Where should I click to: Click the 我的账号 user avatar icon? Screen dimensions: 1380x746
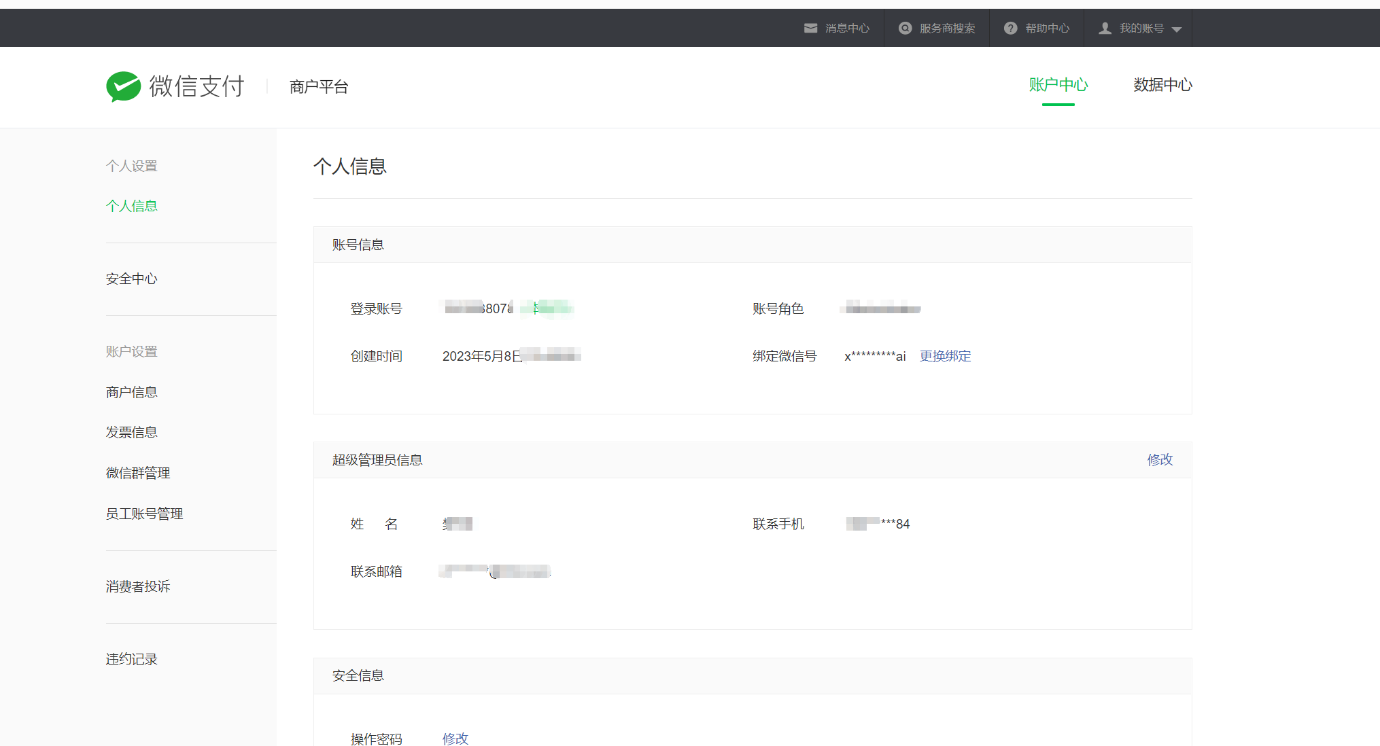point(1105,28)
